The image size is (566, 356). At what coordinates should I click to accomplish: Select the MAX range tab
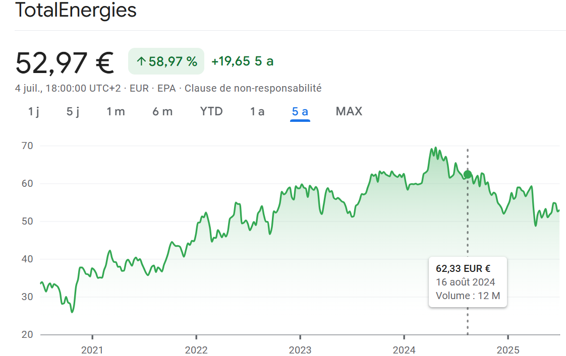pyautogui.click(x=349, y=111)
